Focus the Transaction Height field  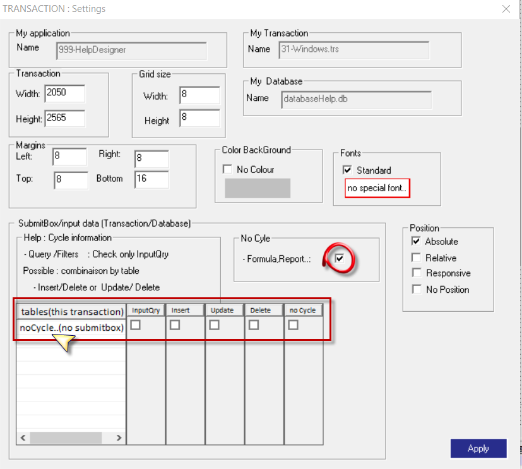click(x=65, y=119)
